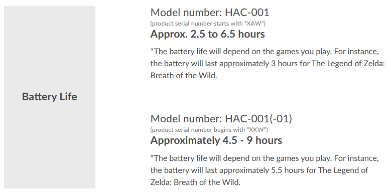391x196 pixels.
Task: Click the 'Approximately 4.5 - 9 hours' text
Action: (216, 140)
